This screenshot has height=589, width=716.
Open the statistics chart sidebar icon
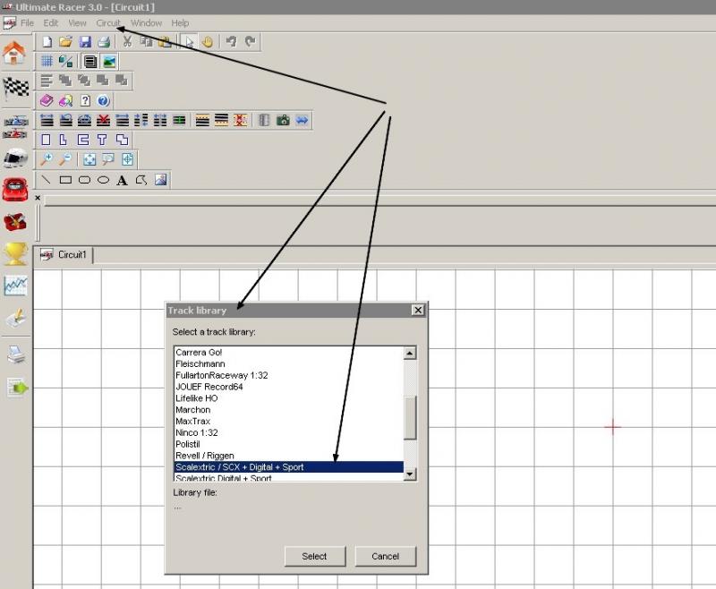coord(15,286)
